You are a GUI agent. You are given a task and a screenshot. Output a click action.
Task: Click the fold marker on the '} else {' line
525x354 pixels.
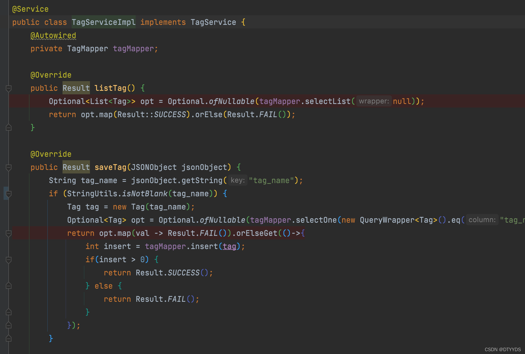[x=8, y=286]
